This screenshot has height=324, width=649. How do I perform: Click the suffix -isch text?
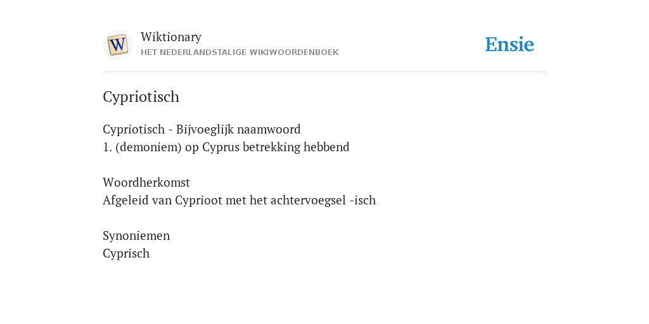pyautogui.click(x=363, y=200)
